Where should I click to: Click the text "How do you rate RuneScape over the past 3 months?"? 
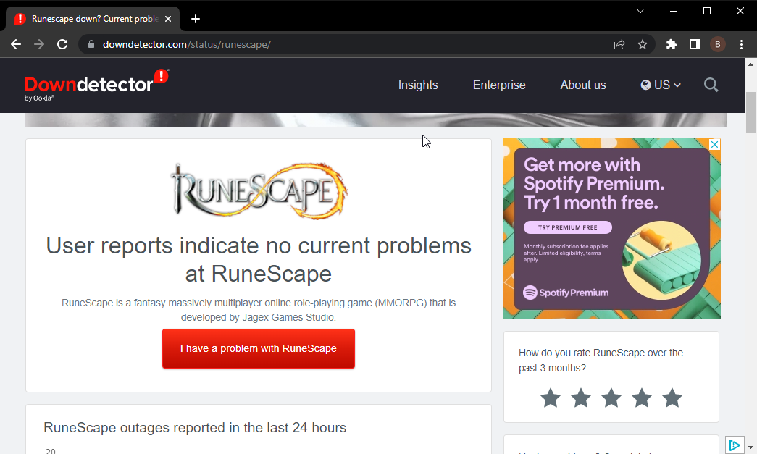pos(601,361)
